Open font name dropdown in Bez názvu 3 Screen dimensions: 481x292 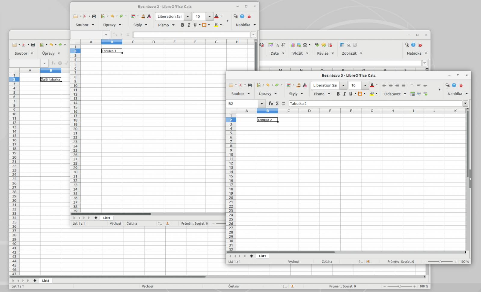click(x=343, y=85)
